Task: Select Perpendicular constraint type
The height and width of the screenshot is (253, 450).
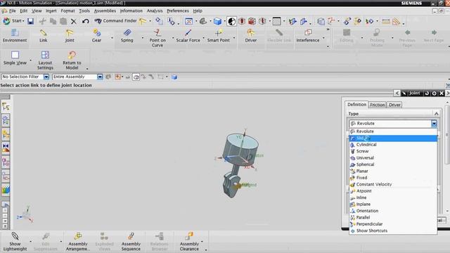Action: [393, 224]
